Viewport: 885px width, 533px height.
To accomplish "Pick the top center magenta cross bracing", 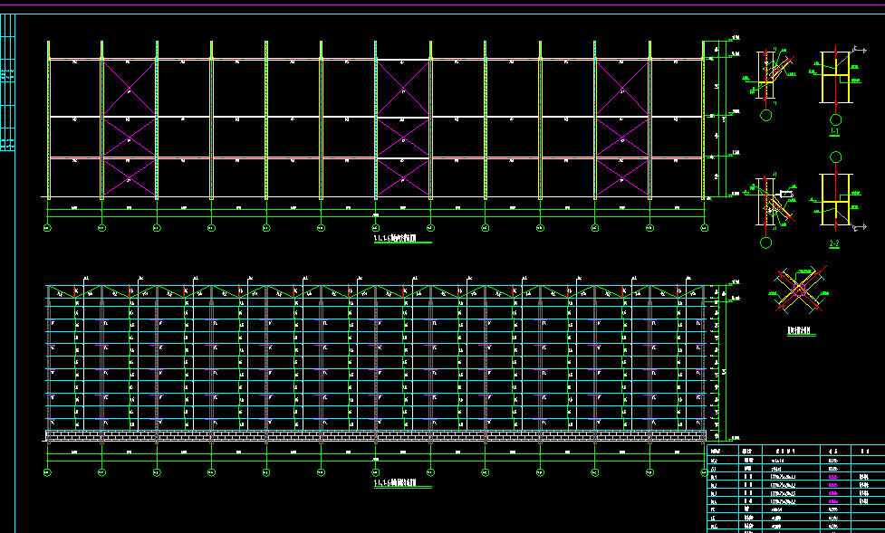I will point(402,89).
